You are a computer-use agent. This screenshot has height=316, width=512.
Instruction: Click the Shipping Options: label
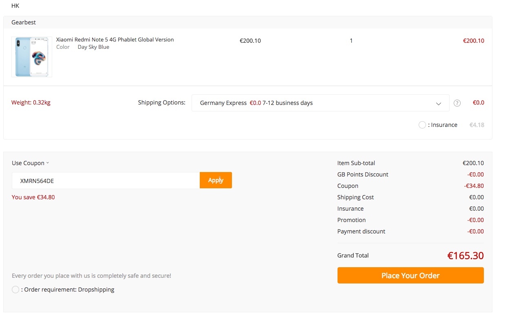coord(162,102)
